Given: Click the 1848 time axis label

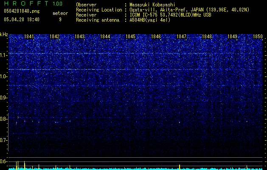Looking at the screenshot, I should coord(207,37).
